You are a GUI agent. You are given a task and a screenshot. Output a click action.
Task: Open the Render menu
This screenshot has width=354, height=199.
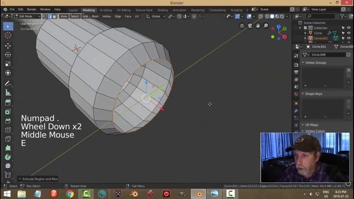tap(32, 9)
